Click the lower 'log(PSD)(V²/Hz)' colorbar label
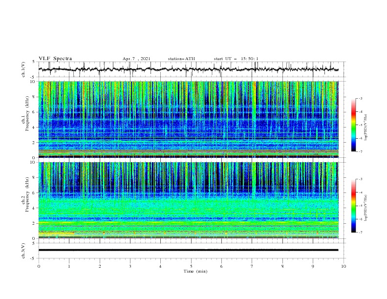Viewport: 387px width, 299px height. point(365,208)
